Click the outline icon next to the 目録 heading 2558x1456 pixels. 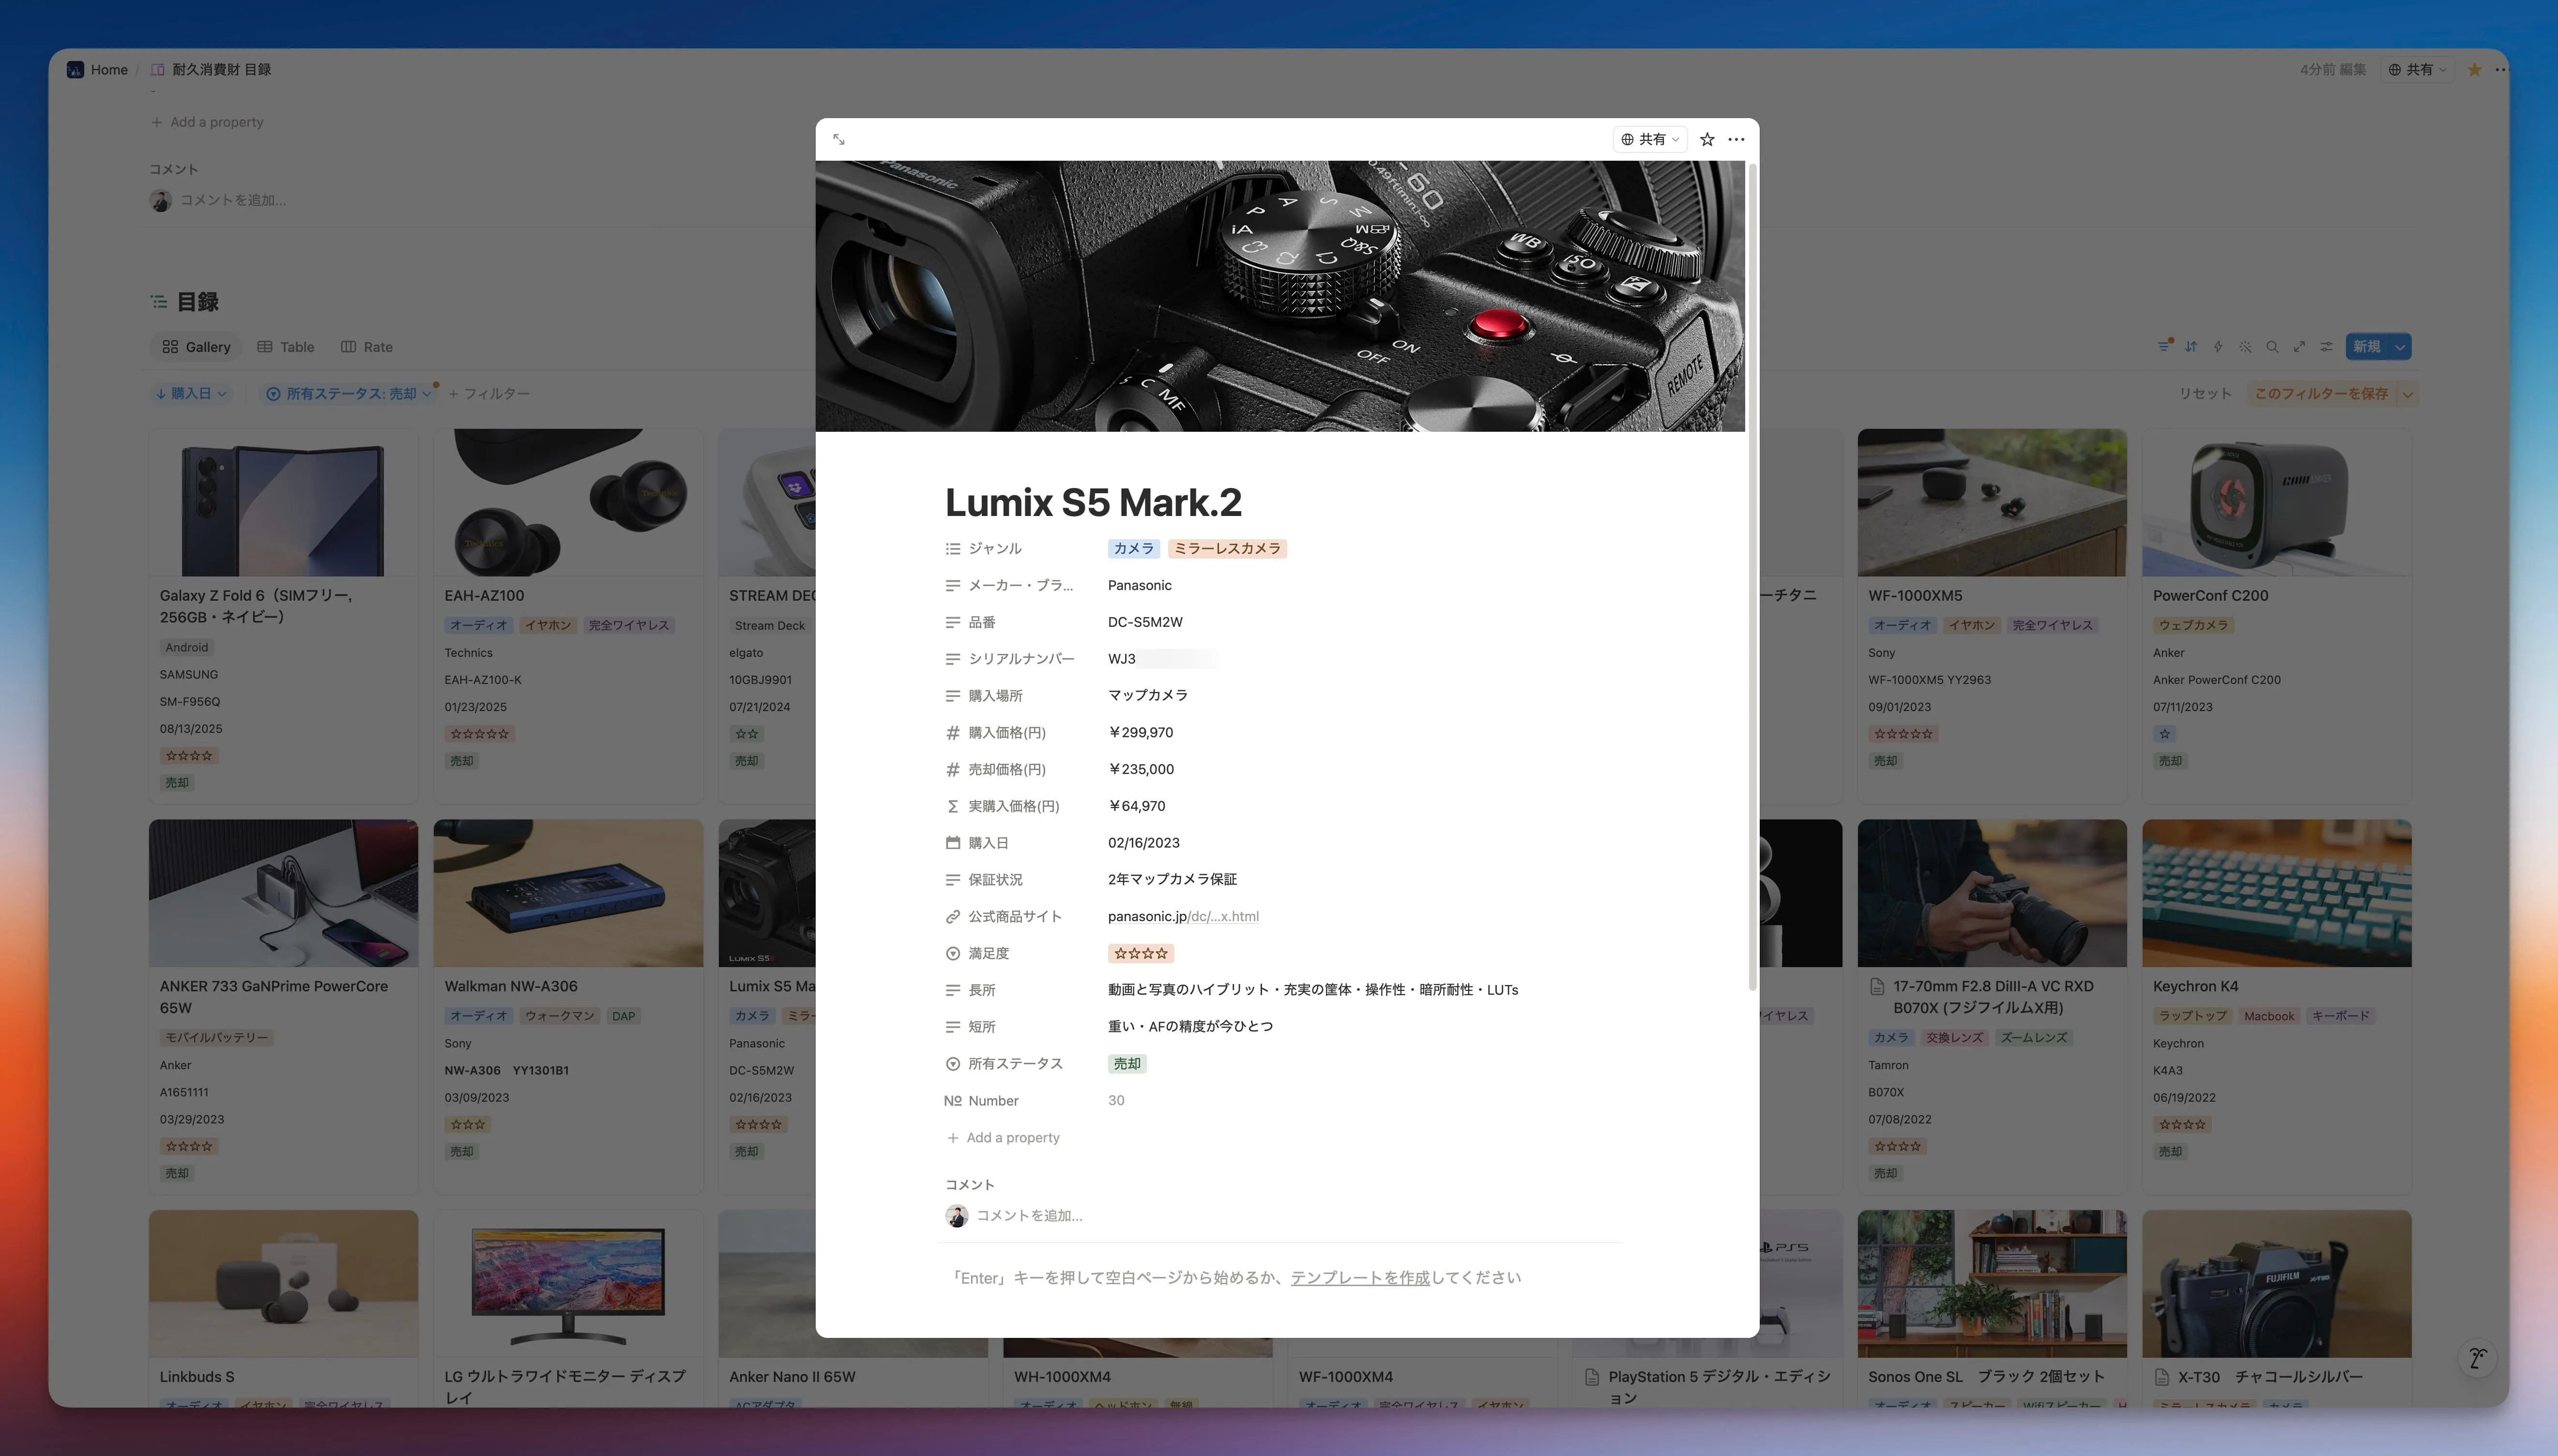pyautogui.click(x=158, y=301)
